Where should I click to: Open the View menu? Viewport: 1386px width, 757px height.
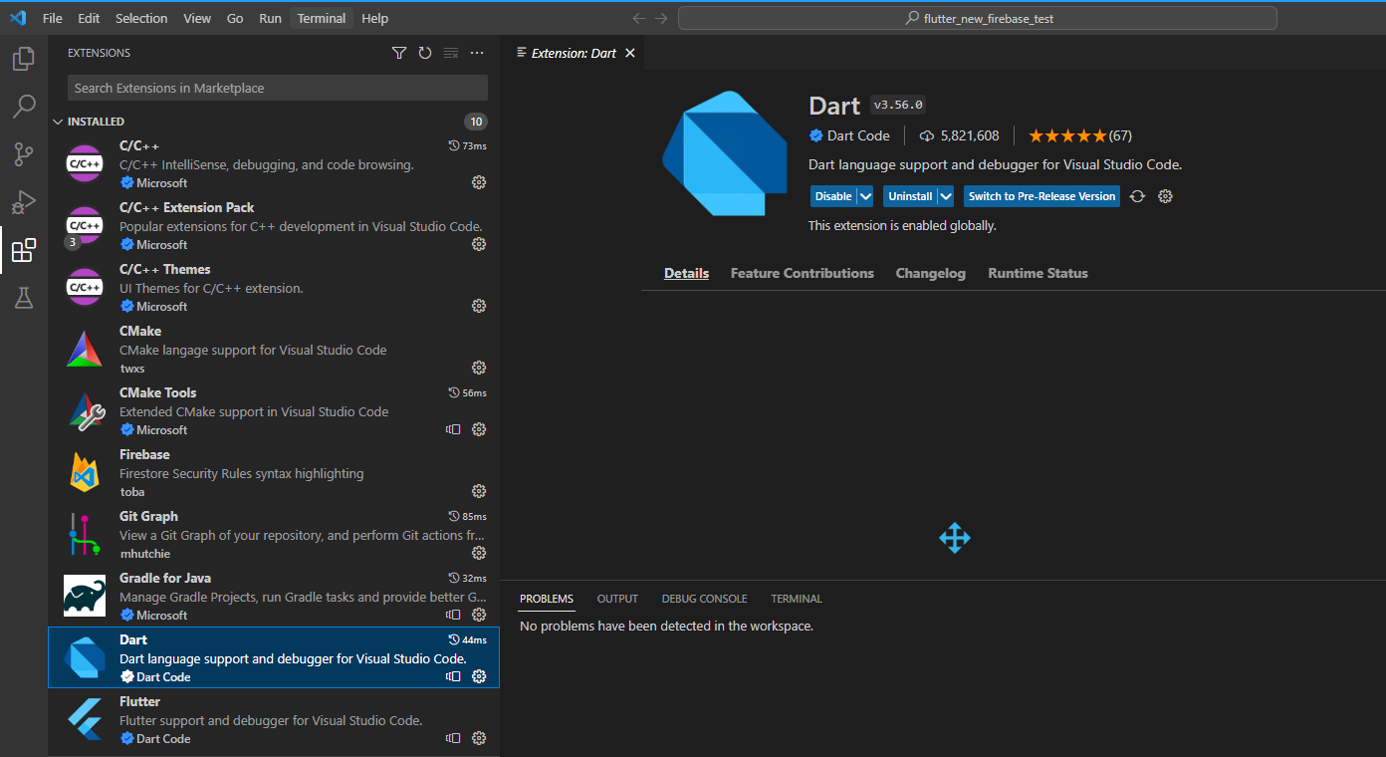pos(197,18)
